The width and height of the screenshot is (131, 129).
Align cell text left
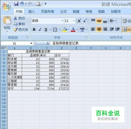(93, 29)
